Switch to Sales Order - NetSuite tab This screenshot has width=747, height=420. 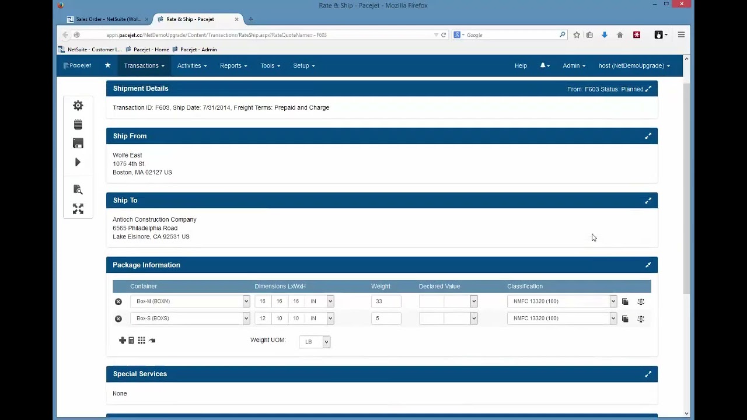coord(108,19)
